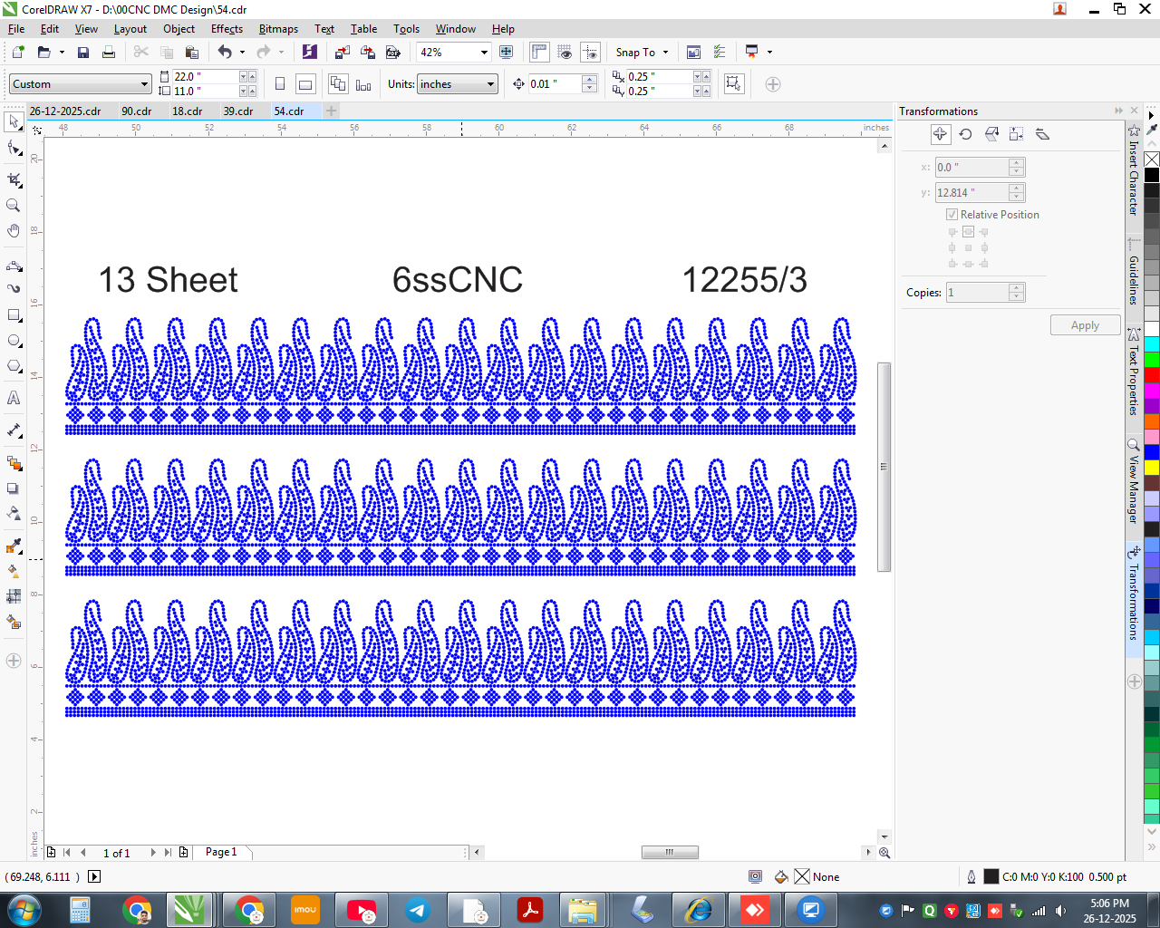Pick the red swatch in color palette
This screenshot has width=1160, height=928.
click(1152, 375)
